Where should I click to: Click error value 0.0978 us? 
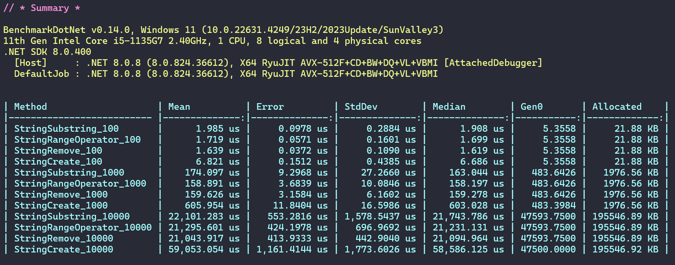[303, 129]
